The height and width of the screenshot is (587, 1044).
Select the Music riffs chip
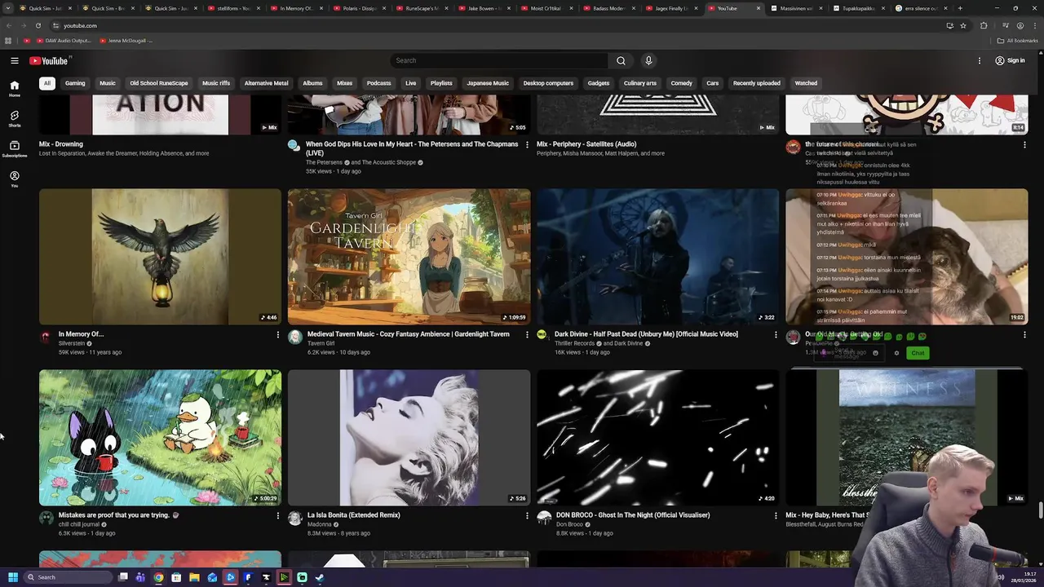(x=216, y=83)
